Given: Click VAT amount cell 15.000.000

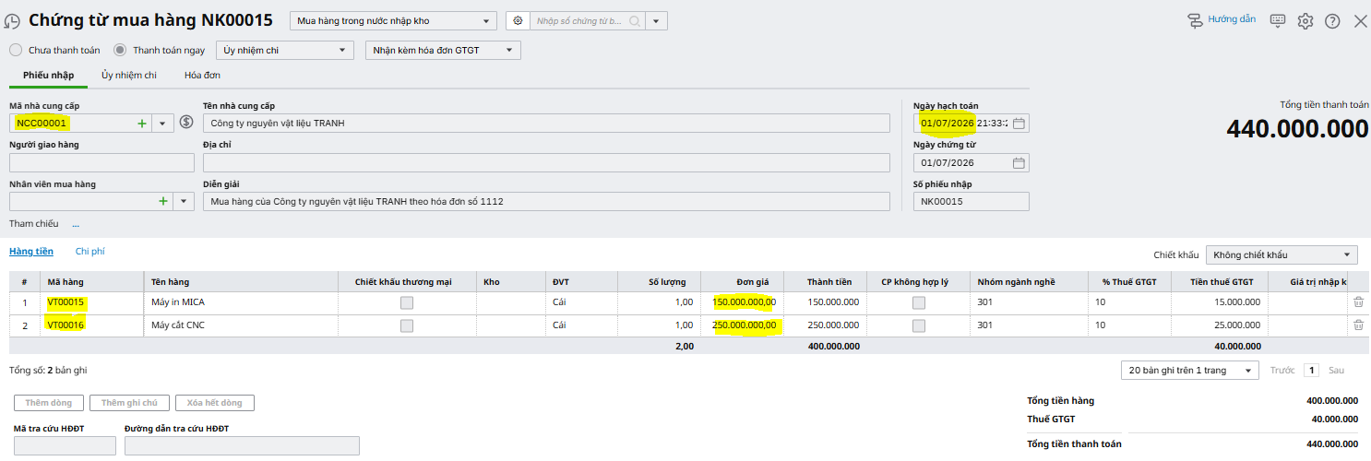Looking at the screenshot, I should tap(1222, 302).
